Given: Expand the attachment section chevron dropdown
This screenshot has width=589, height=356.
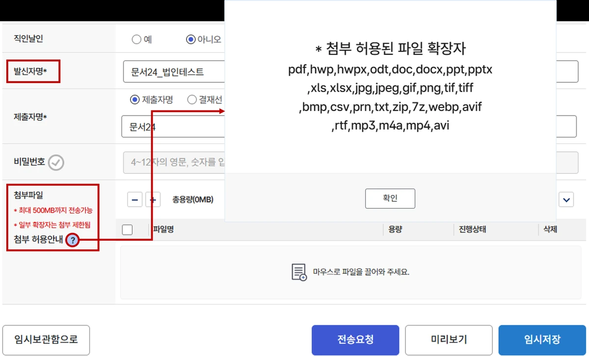Looking at the screenshot, I should 566,199.
